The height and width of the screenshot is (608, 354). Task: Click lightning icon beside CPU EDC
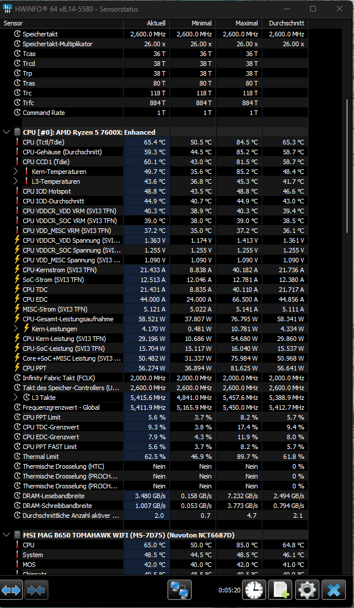coord(17,299)
